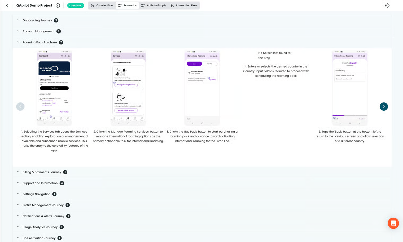The image size is (403, 242).
Task: Select the Scenarios tab
Action: point(127,6)
